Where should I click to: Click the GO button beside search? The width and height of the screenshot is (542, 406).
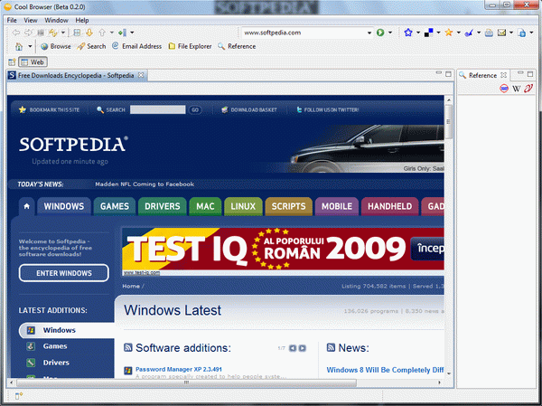(x=195, y=109)
